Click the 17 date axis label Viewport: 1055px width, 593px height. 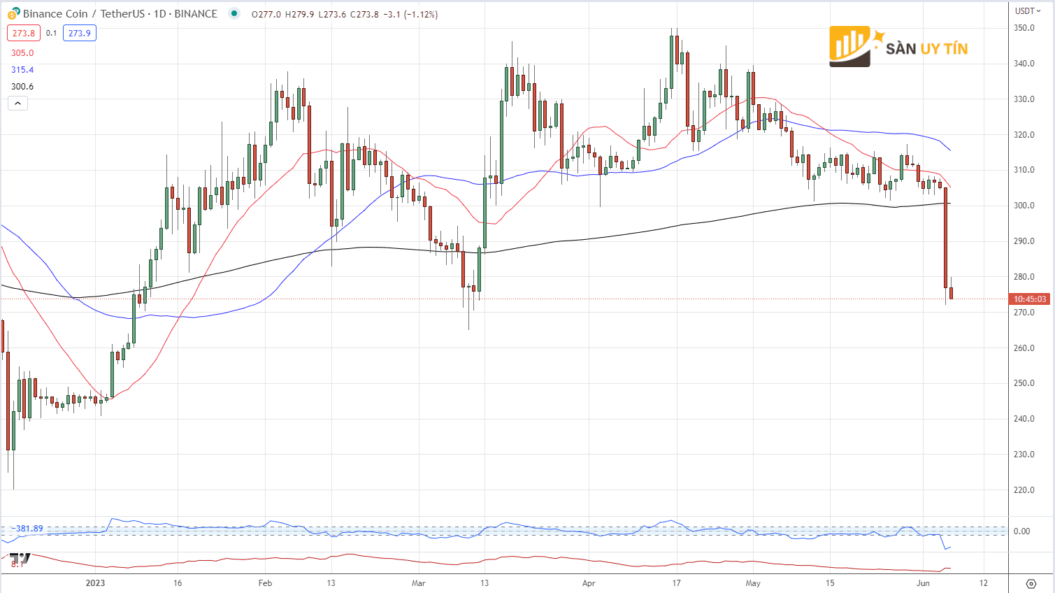click(676, 583)
